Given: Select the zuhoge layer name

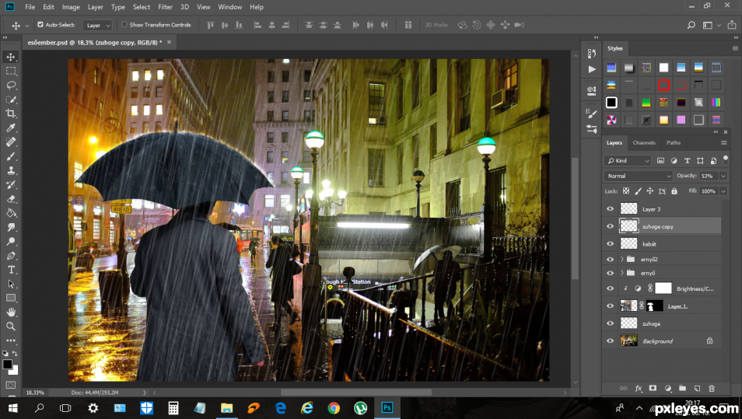Looking at the screenshot, I should click(x=651, y=324).
